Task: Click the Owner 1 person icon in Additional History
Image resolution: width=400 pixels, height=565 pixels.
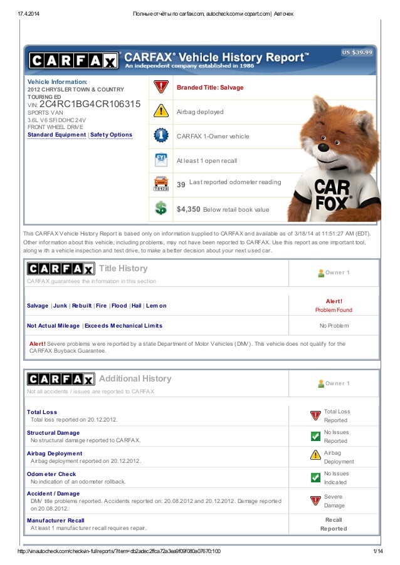Action: [320, 384]
